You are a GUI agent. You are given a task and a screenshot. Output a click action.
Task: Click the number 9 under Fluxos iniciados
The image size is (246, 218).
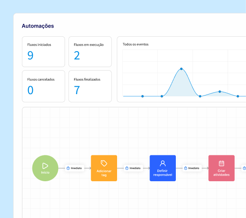[x=30, y=56]
